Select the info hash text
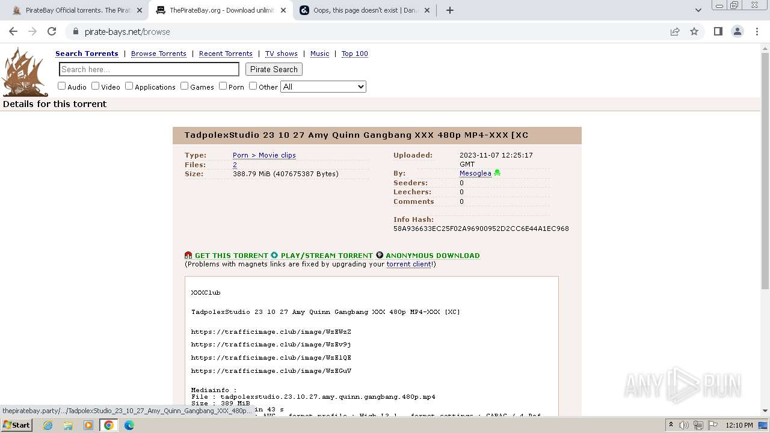 tap(481, 229)
